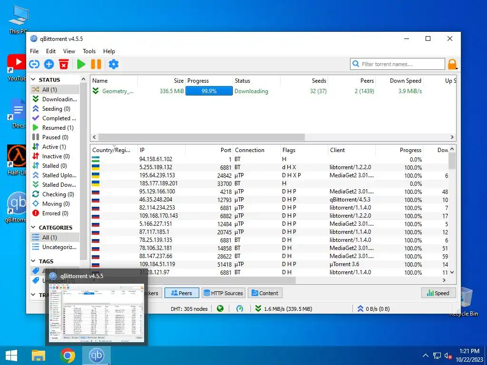This screenshot has height=365, width=487.
Task: Select the Seeding (0) filter
Action: [x=55, y=109]
